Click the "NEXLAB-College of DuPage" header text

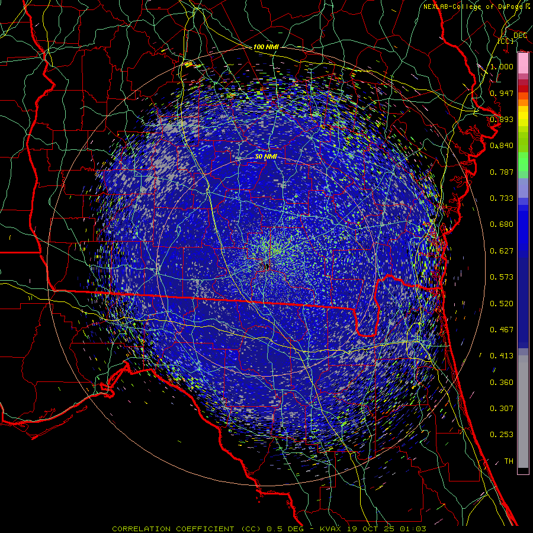pos(473,7)
